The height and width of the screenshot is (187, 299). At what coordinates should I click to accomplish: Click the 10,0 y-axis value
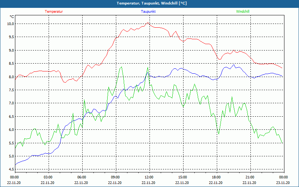click(x=10, y=24)
